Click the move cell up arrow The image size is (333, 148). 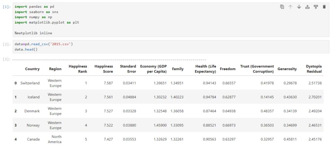click(x=290, y=7)
